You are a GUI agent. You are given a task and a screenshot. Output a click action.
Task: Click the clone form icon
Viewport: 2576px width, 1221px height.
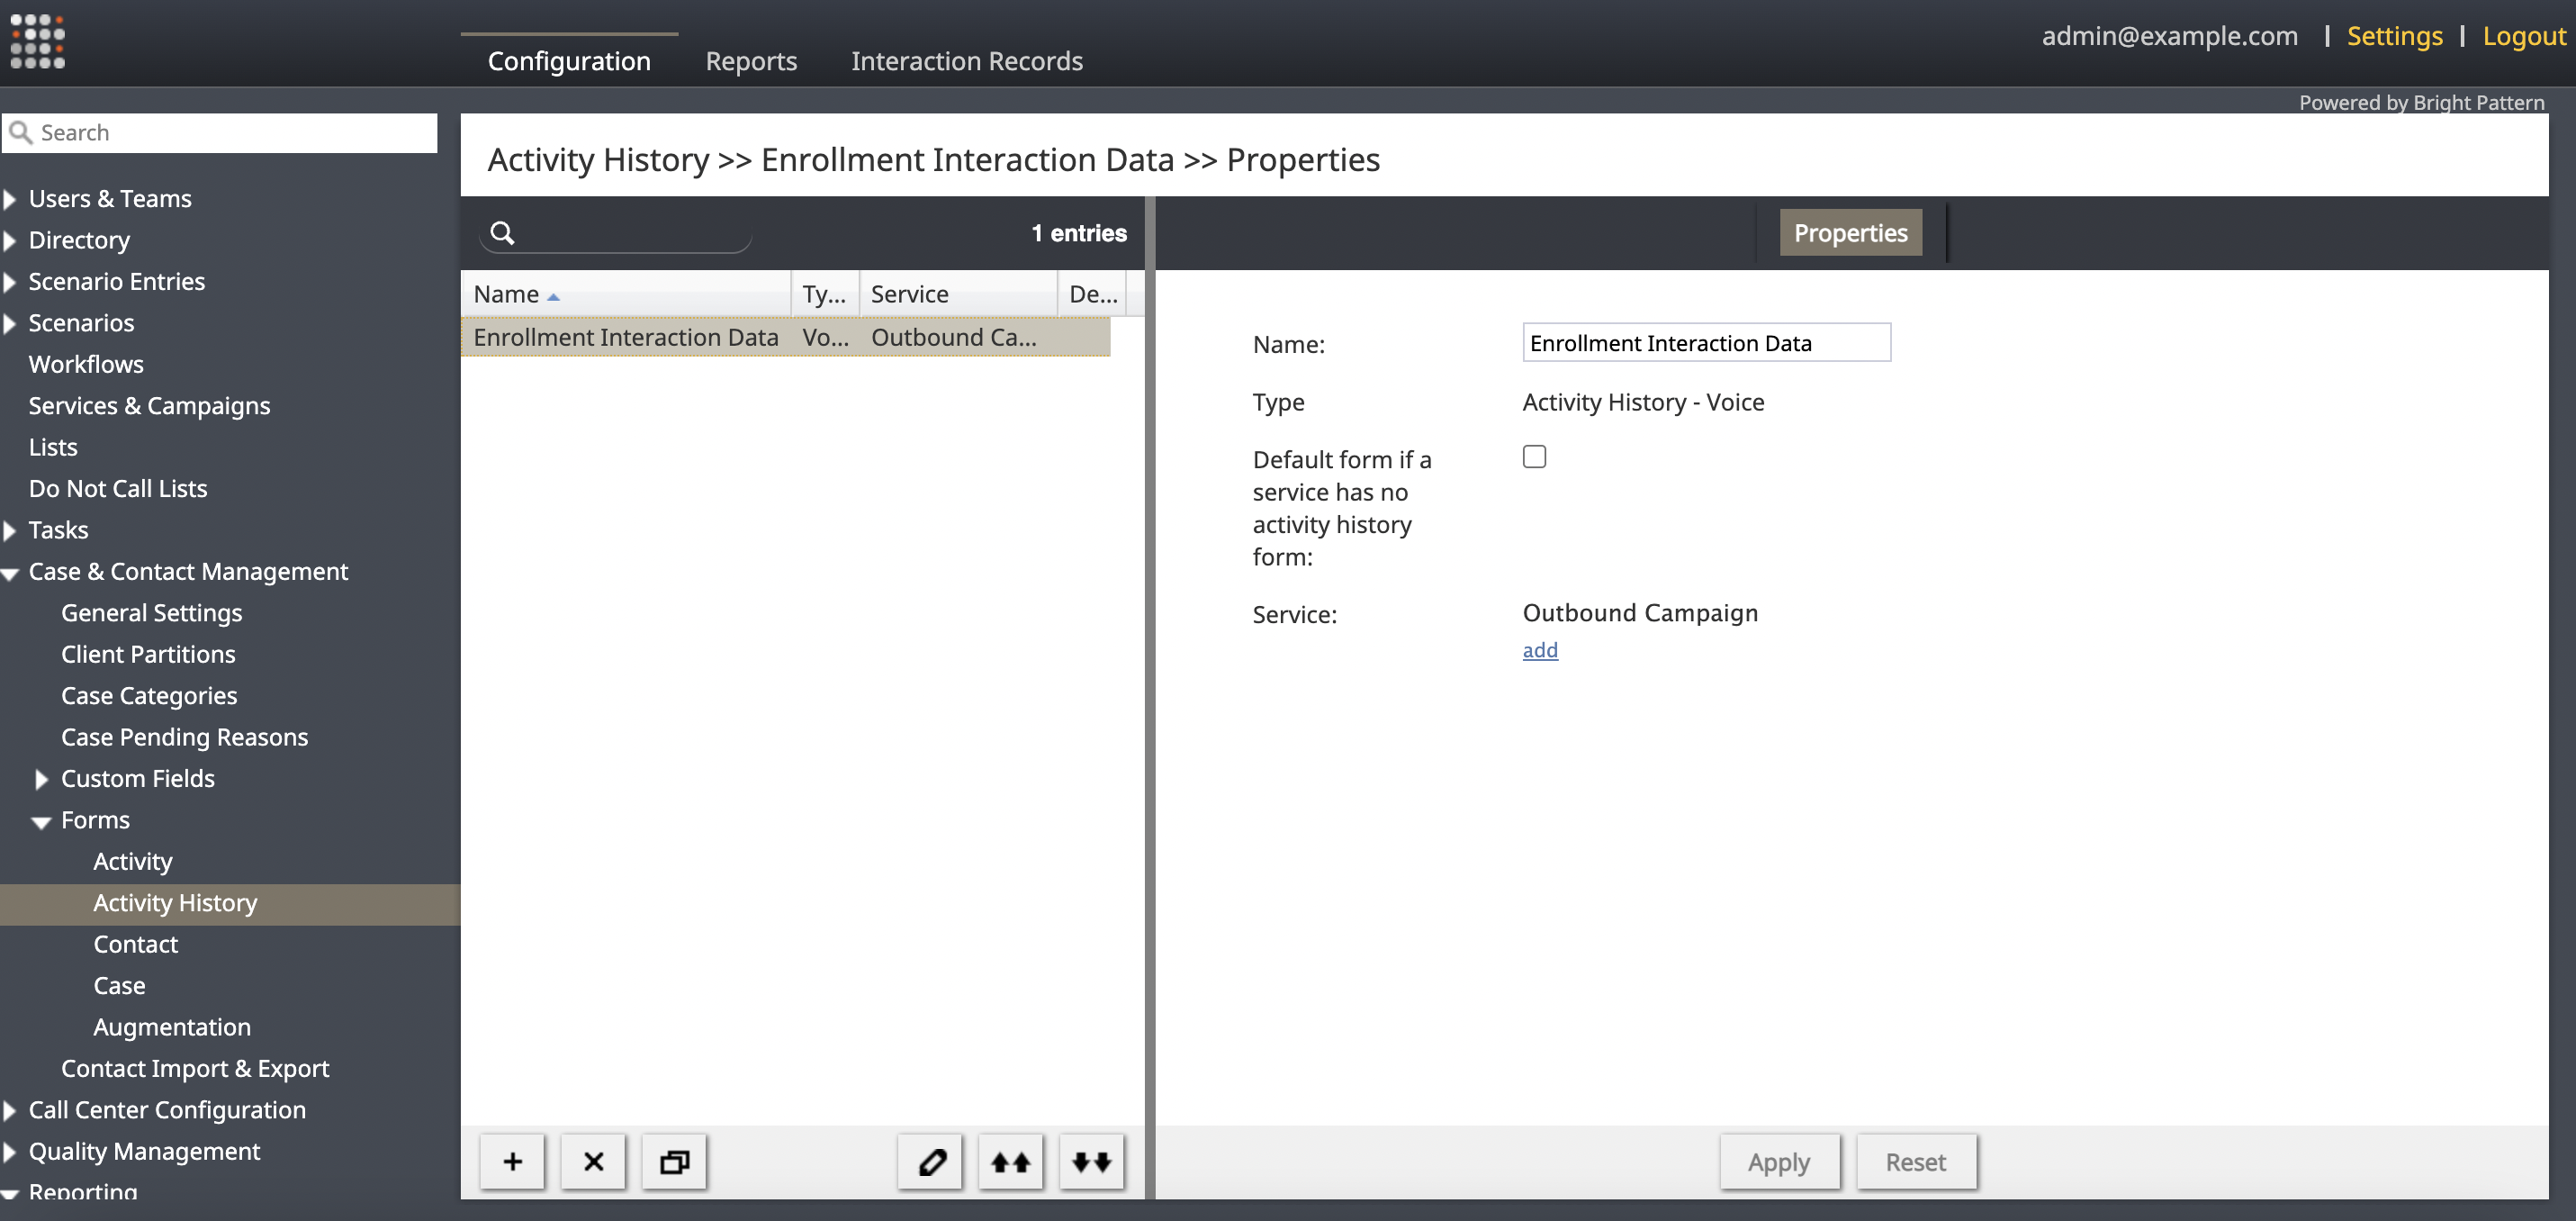(x=674, y=1161)
